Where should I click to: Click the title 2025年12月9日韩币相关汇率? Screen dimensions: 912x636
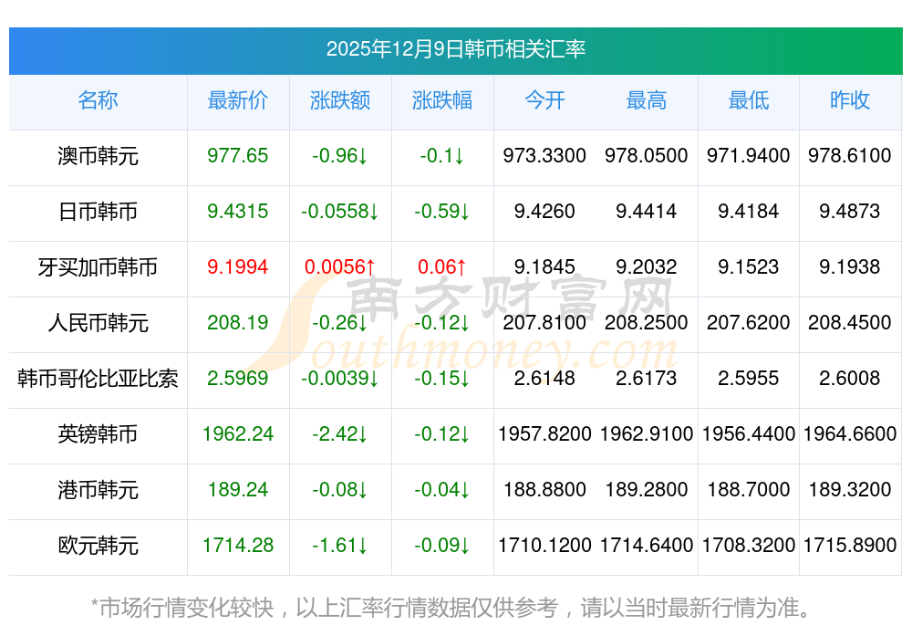pyautogui.click(x=455, y=49)
